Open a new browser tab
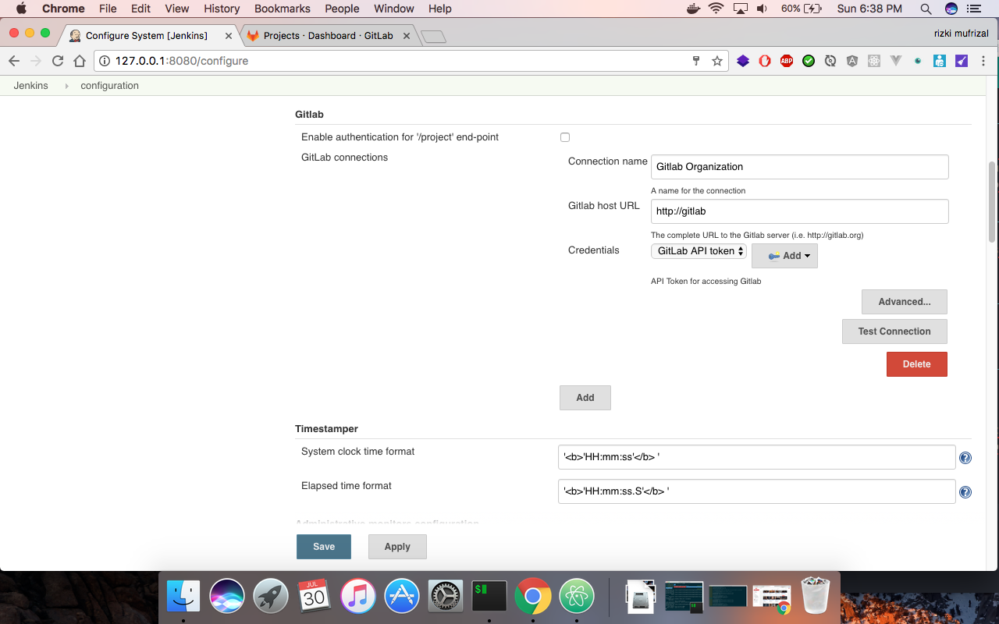Image resolution: width=999 pixels, height=624 pixels. tap(433, 37)
